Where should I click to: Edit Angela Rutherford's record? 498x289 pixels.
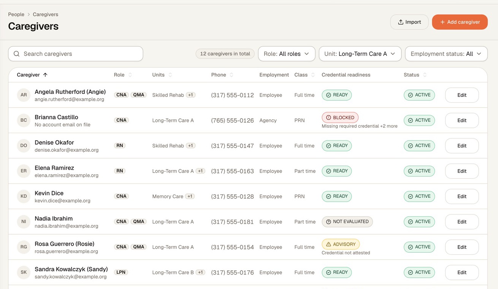tap(462, 95)
